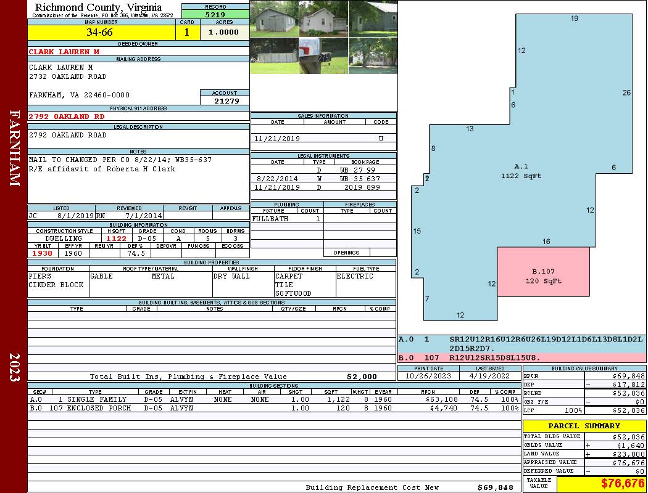Click the yellow PARCEL SUMMARY header
The width and height of the screenshot is (648, 493).
point(584,426)
